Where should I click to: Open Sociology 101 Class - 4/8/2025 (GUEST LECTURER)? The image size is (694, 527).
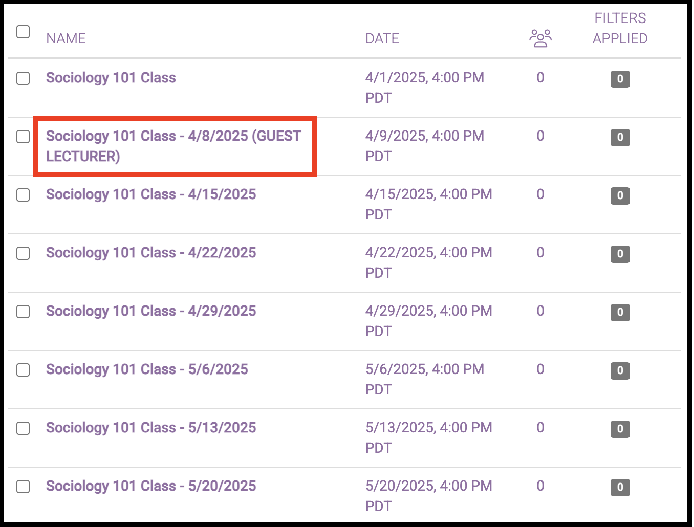tap(174, 146)
